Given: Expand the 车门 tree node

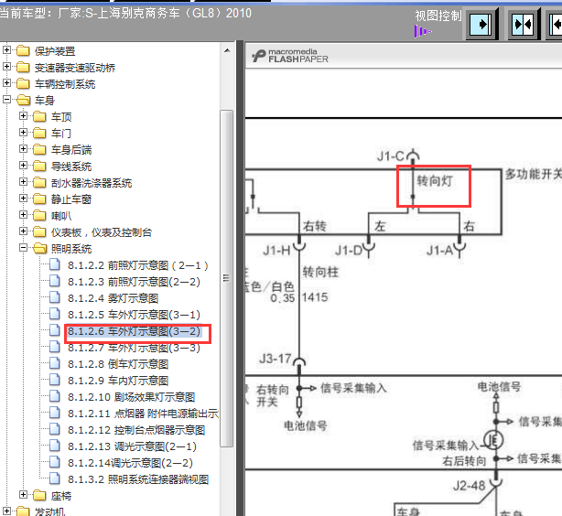Looking at the screenshot, I should [x=23, y=133].
